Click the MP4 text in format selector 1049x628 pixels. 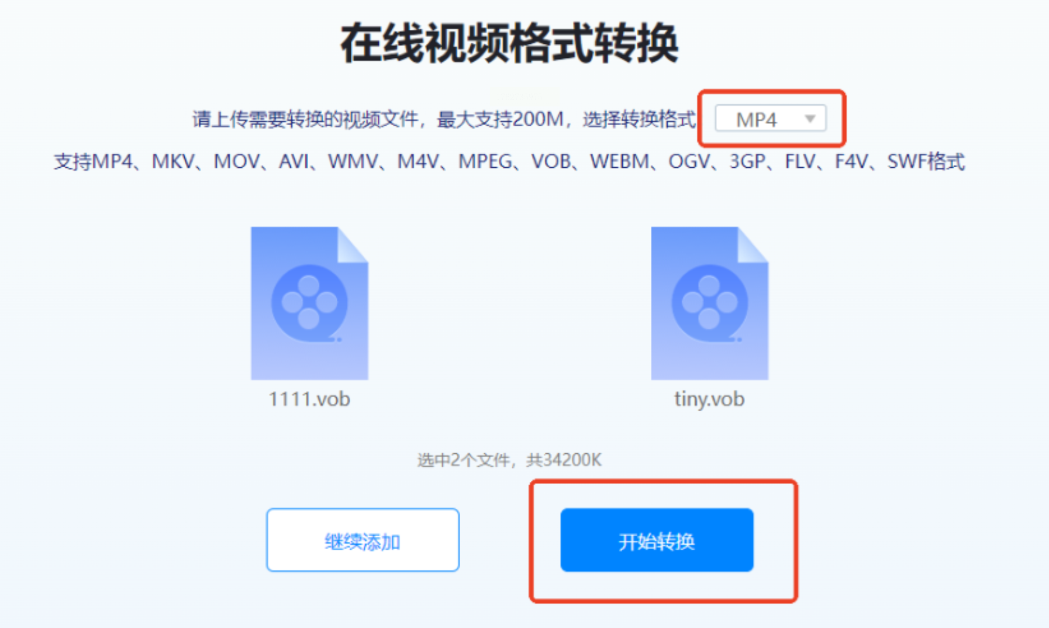[756, 119]
